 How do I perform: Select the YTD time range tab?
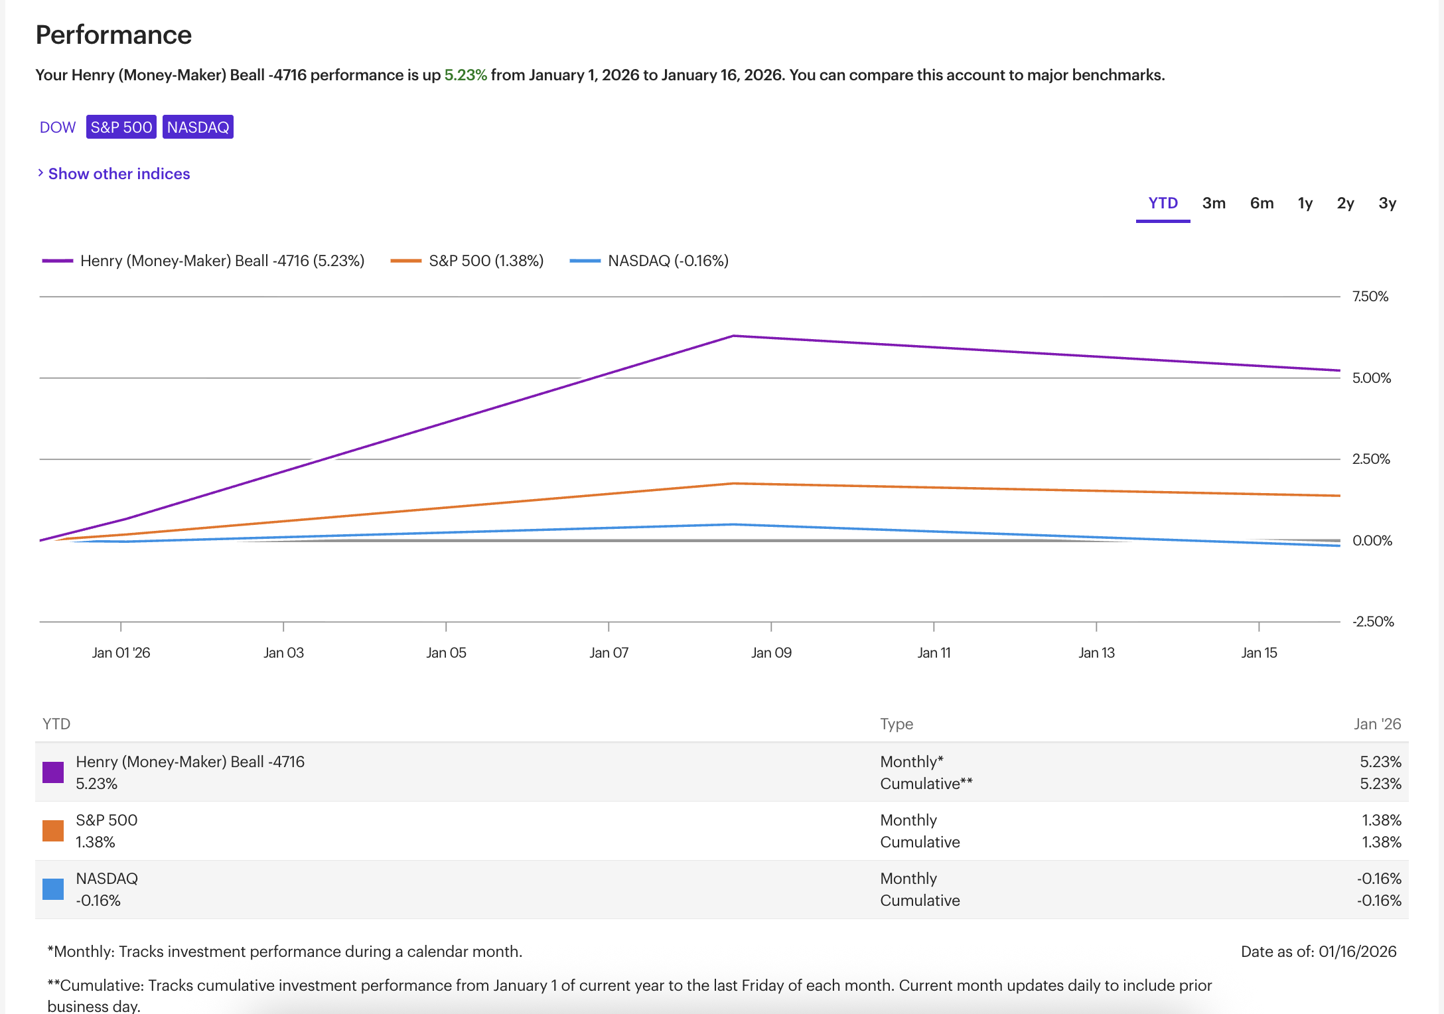(1163, 203)
